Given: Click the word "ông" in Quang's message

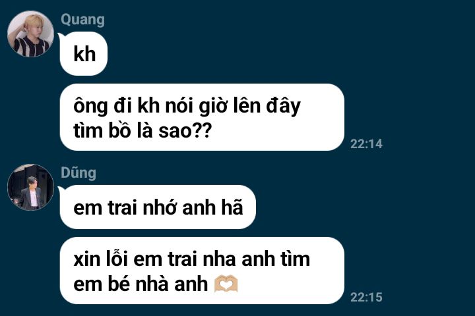Looking at the screenshot, I should click(x=90, y=107).
